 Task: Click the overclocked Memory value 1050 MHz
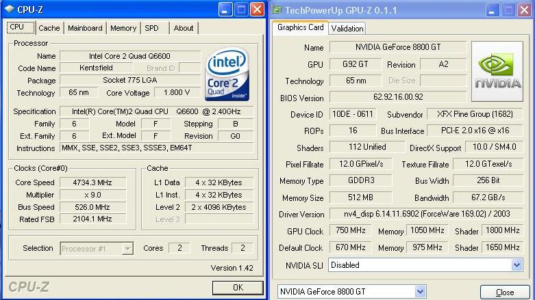pos(427,230)
